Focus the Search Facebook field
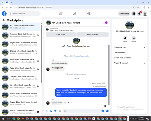Viewport: 151px width, 121px height. click(24, 14)
